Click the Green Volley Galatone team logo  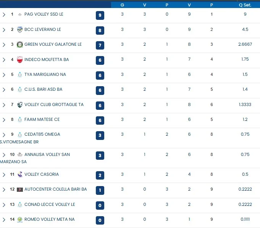[x=20, y=45]
